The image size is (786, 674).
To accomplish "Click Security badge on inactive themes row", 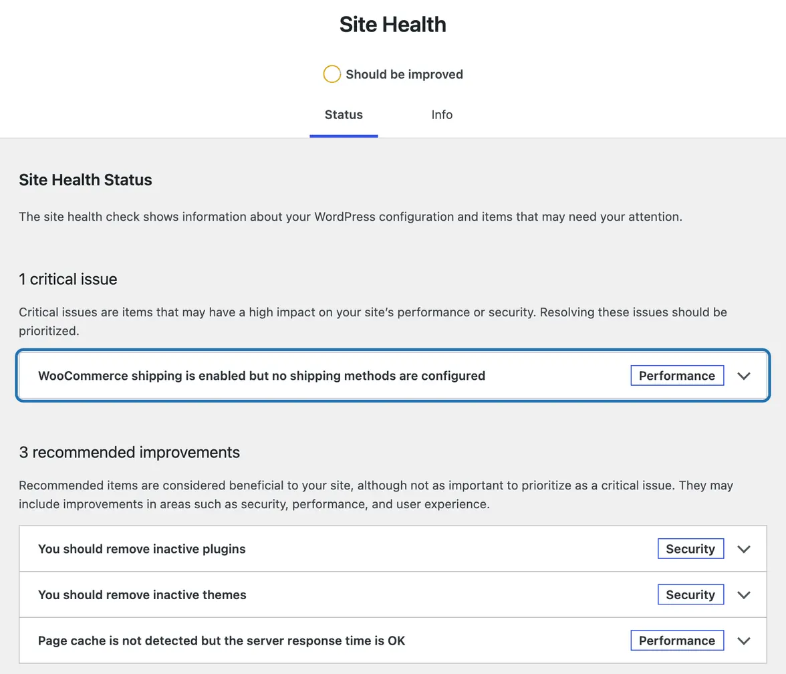I will pos(691,595).
